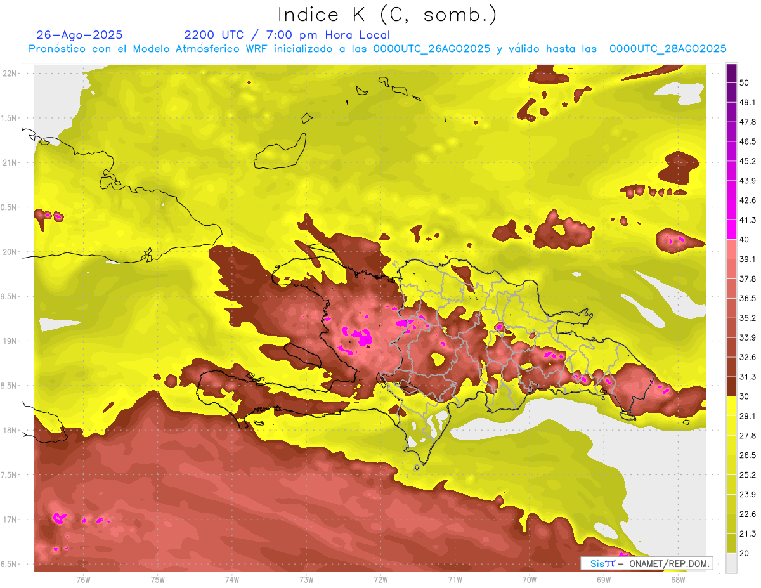761x588 pixels.
Task: Click the color bar label '30'
Action: tap(744, 396)
